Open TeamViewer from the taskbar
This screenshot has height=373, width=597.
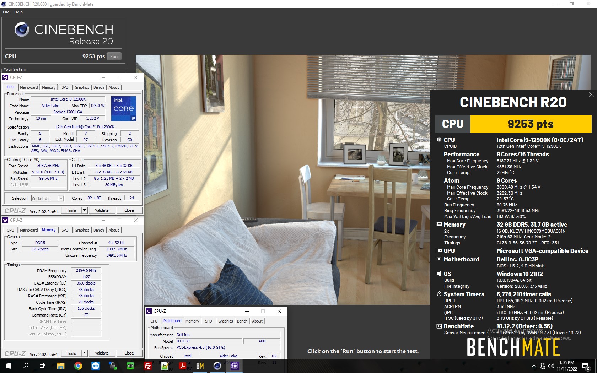tap(95, 366)
